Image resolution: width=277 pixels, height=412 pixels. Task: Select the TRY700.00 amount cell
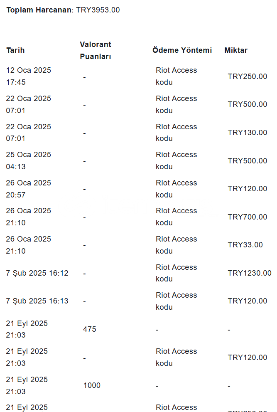click(248, 217)
